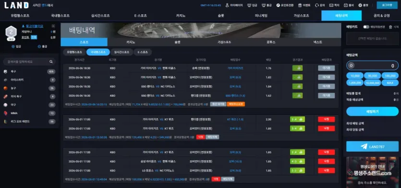Open 5:1 result stats for LG 트윈스 row
The height and width of the screenshot is (188, 401).
297,170
